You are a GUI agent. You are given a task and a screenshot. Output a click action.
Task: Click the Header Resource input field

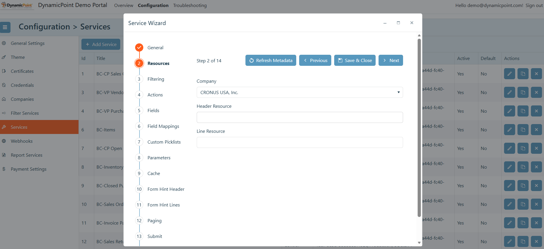coord(300,117)
